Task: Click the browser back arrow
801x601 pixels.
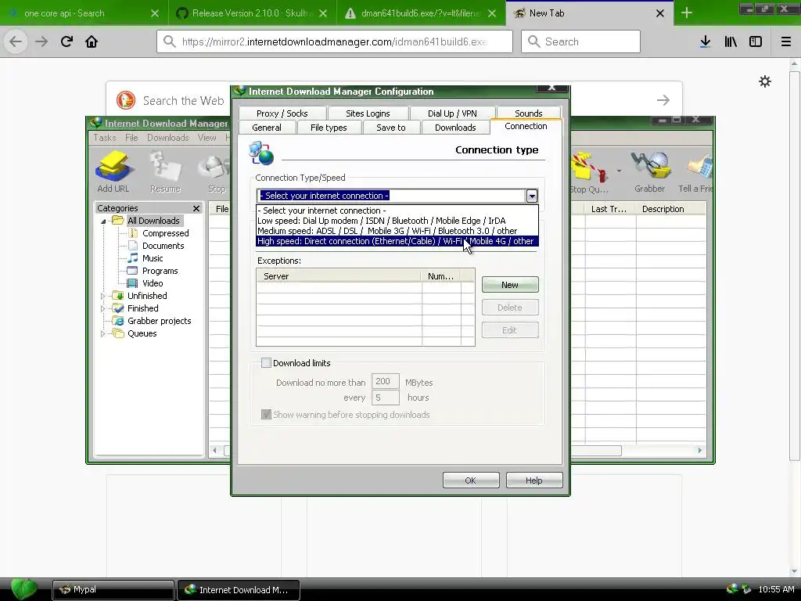Action: tap(16, 41)
